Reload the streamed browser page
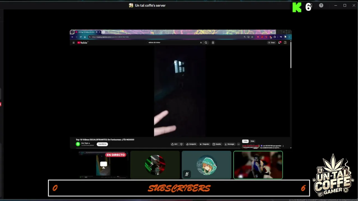358x201 pixels. (x=81, y=37)
